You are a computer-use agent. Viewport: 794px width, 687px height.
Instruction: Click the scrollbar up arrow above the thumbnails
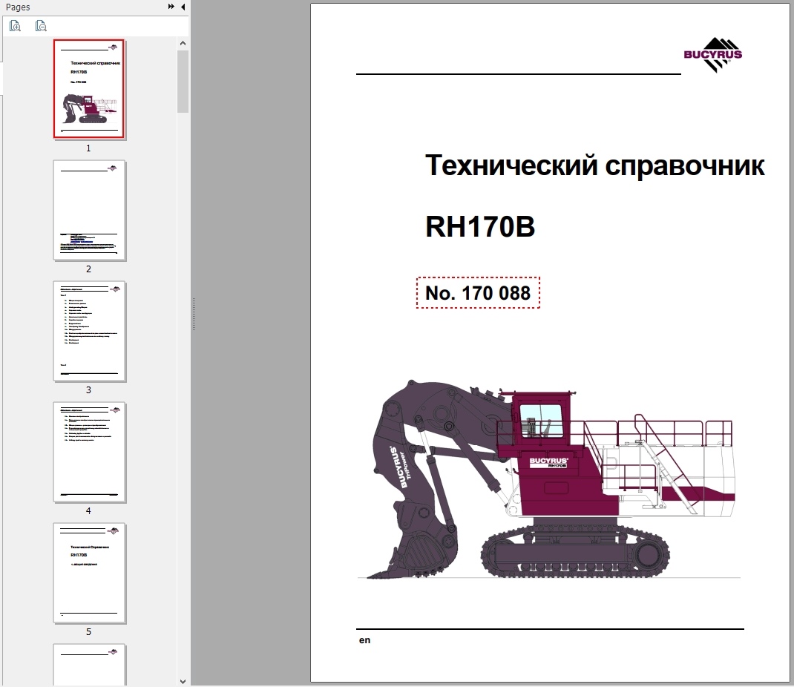click(x=182, y=42)
